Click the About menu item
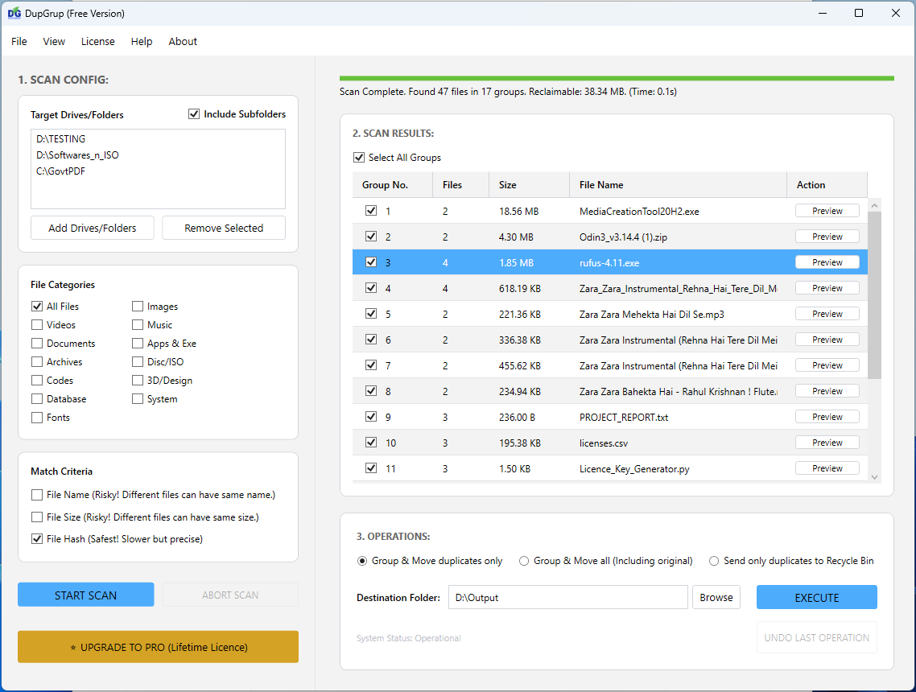The image size is (916, 692). 183,41
